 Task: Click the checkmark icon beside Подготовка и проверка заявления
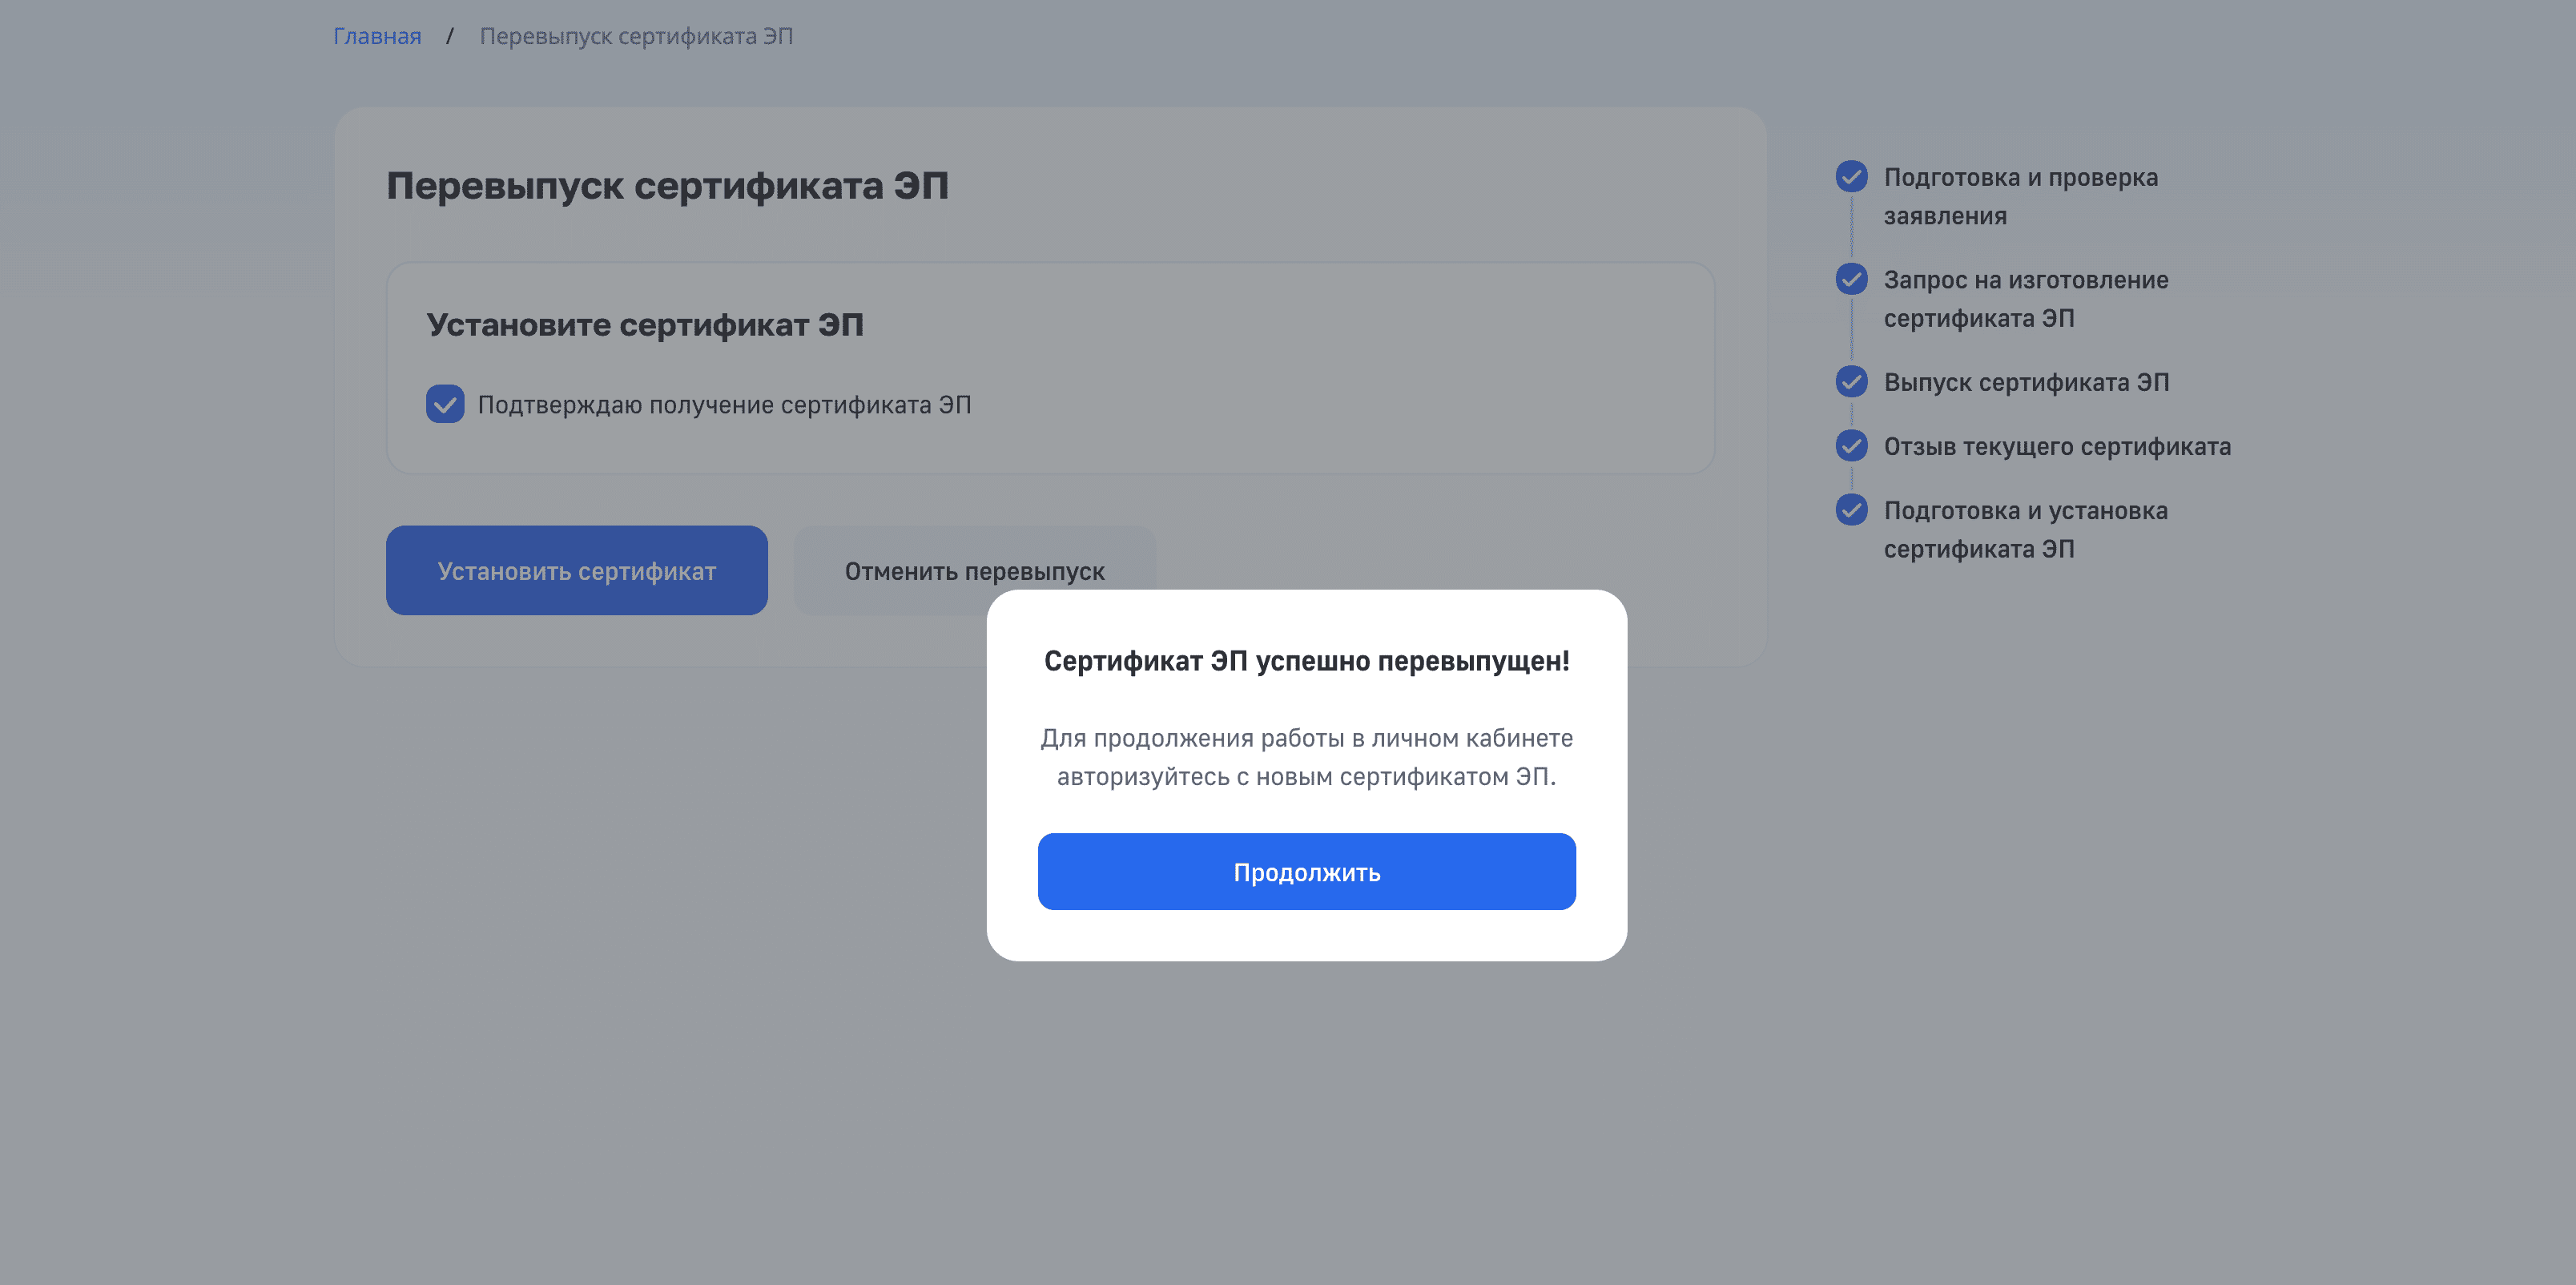coord(1851,177)
